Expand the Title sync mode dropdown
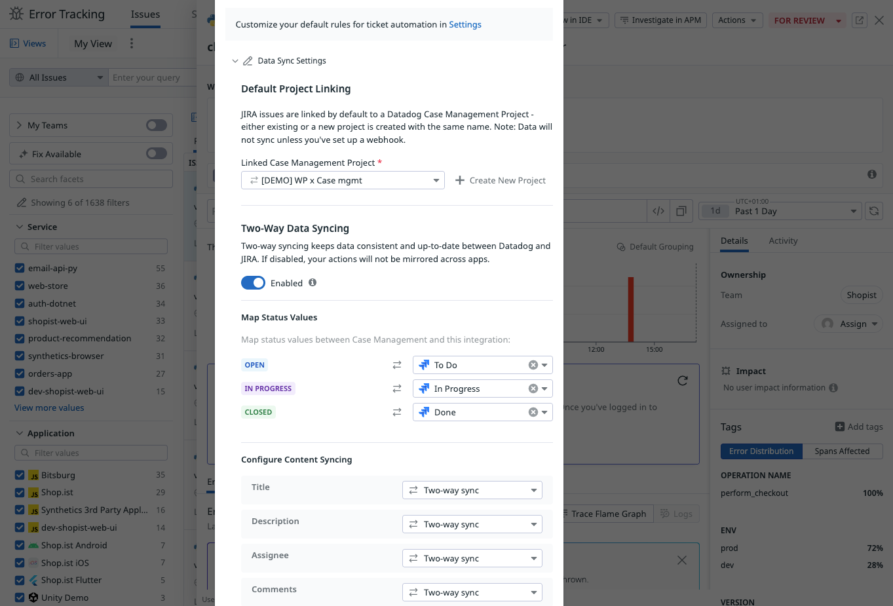Viewport: 893px width, 606px height. pos(472,490)
